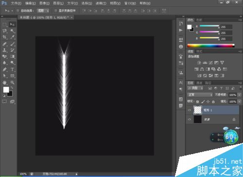Select the Dodge tool
Image resolution: width=243 pixels, height=177 pixels.
pyautogui.click(x=12, y=63)
